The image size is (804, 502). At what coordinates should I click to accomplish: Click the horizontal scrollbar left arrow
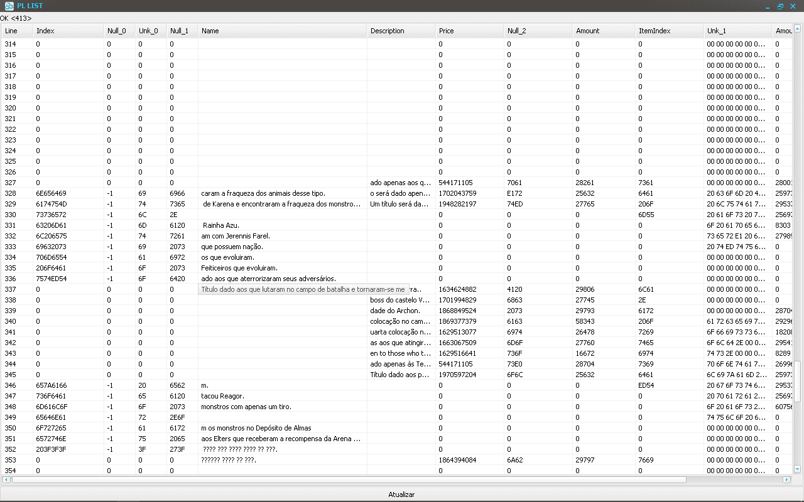6,479
